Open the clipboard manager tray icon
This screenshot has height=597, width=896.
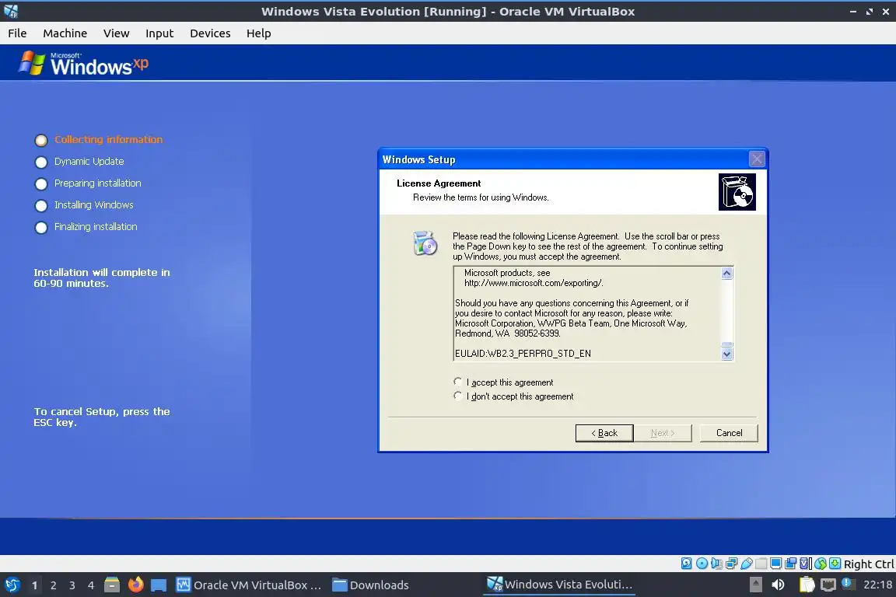[x=807, y=585]
